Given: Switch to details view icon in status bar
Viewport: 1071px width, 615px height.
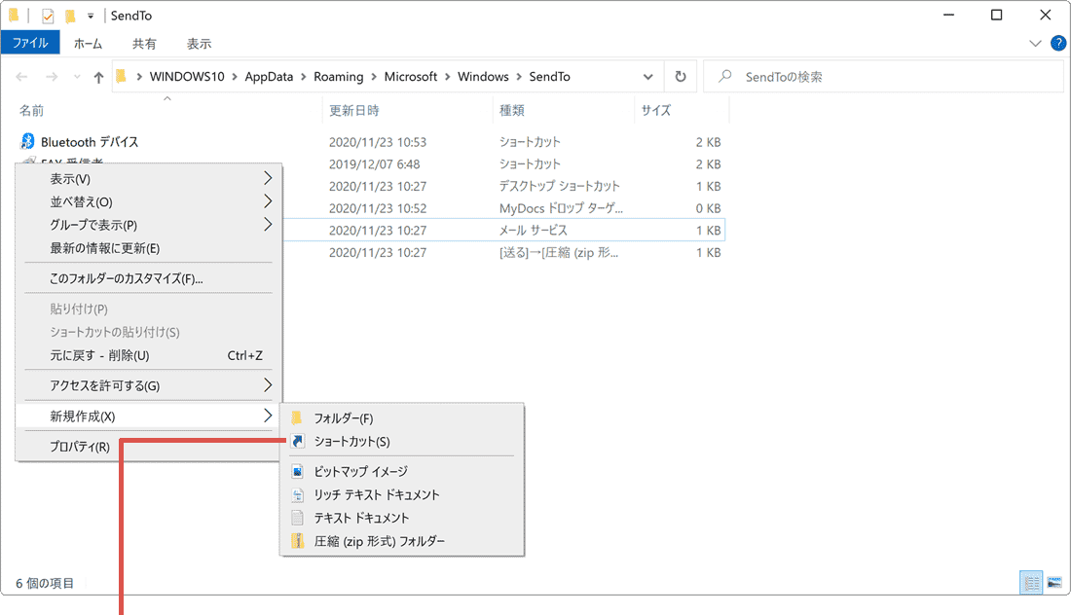Looking at the screenshot, I should [x=1031, y=583].
